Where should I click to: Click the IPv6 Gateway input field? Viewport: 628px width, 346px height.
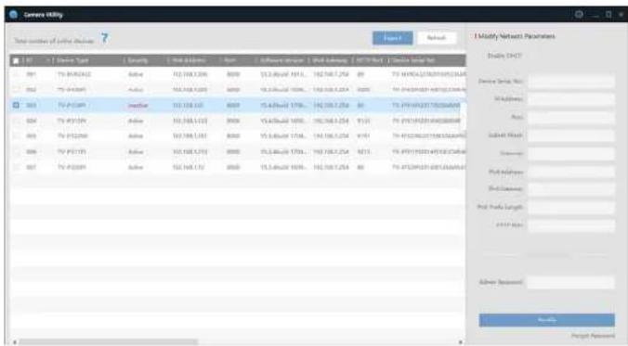click(571, 189)
